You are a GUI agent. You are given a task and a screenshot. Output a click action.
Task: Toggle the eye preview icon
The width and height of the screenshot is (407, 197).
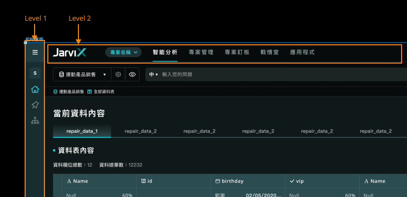click(x=132, y=75)
